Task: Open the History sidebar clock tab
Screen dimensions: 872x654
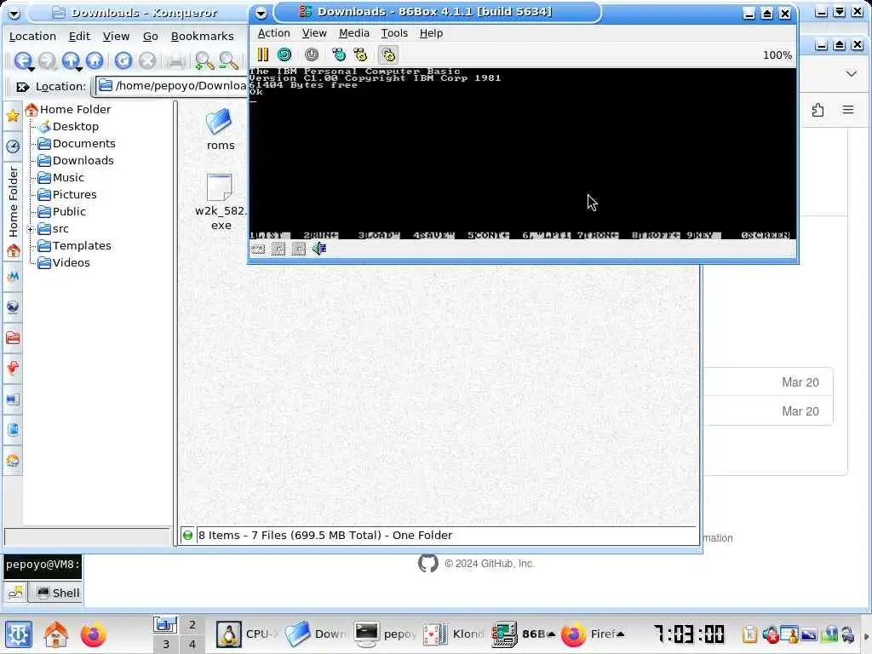Action: [x=12, y=146]
